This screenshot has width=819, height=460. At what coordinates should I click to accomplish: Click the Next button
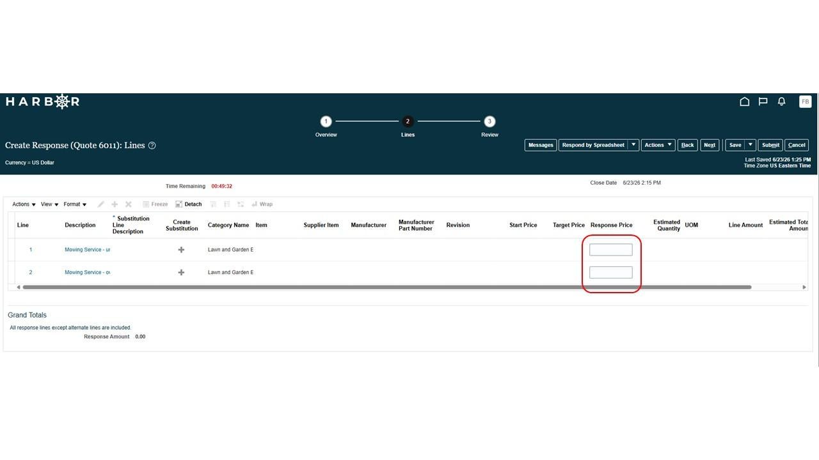[x=710, y=145]
